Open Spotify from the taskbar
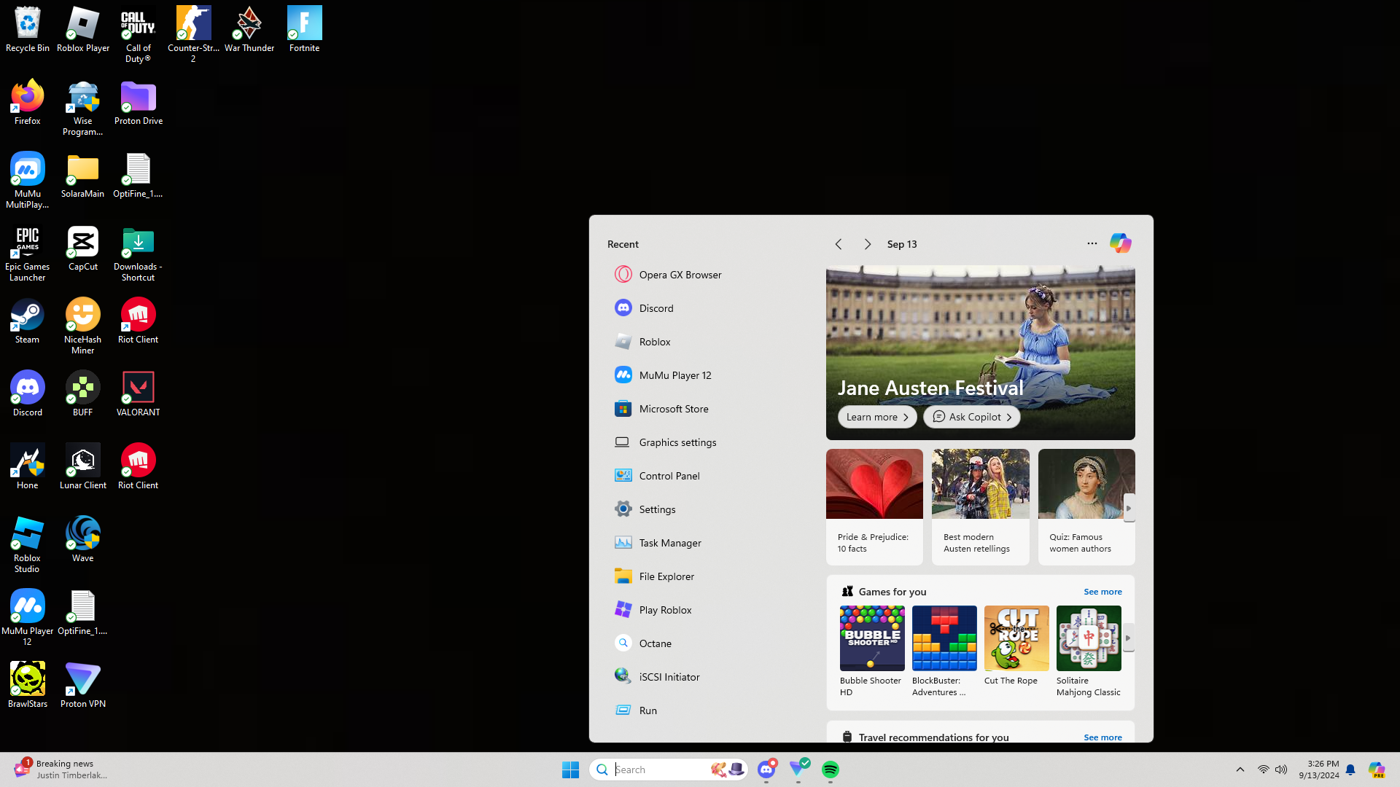 [x=831, y=770]
